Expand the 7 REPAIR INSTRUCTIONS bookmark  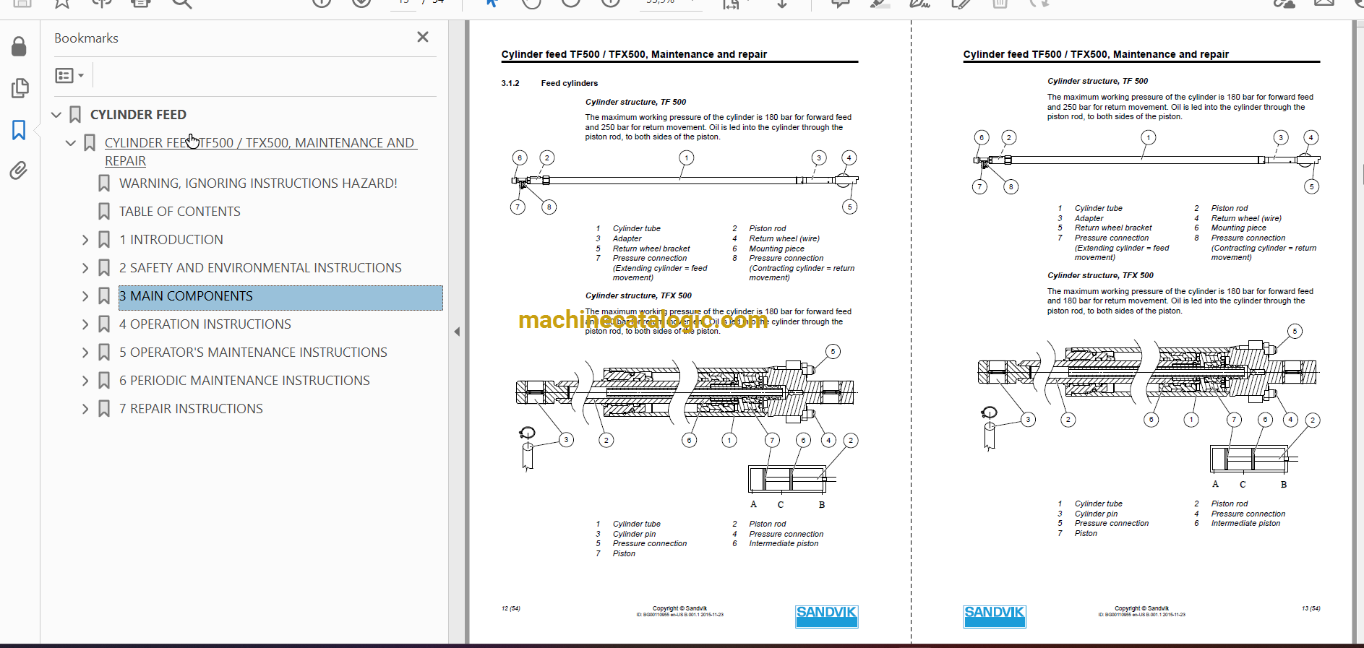pyautogui.click(x=85, y=409)
